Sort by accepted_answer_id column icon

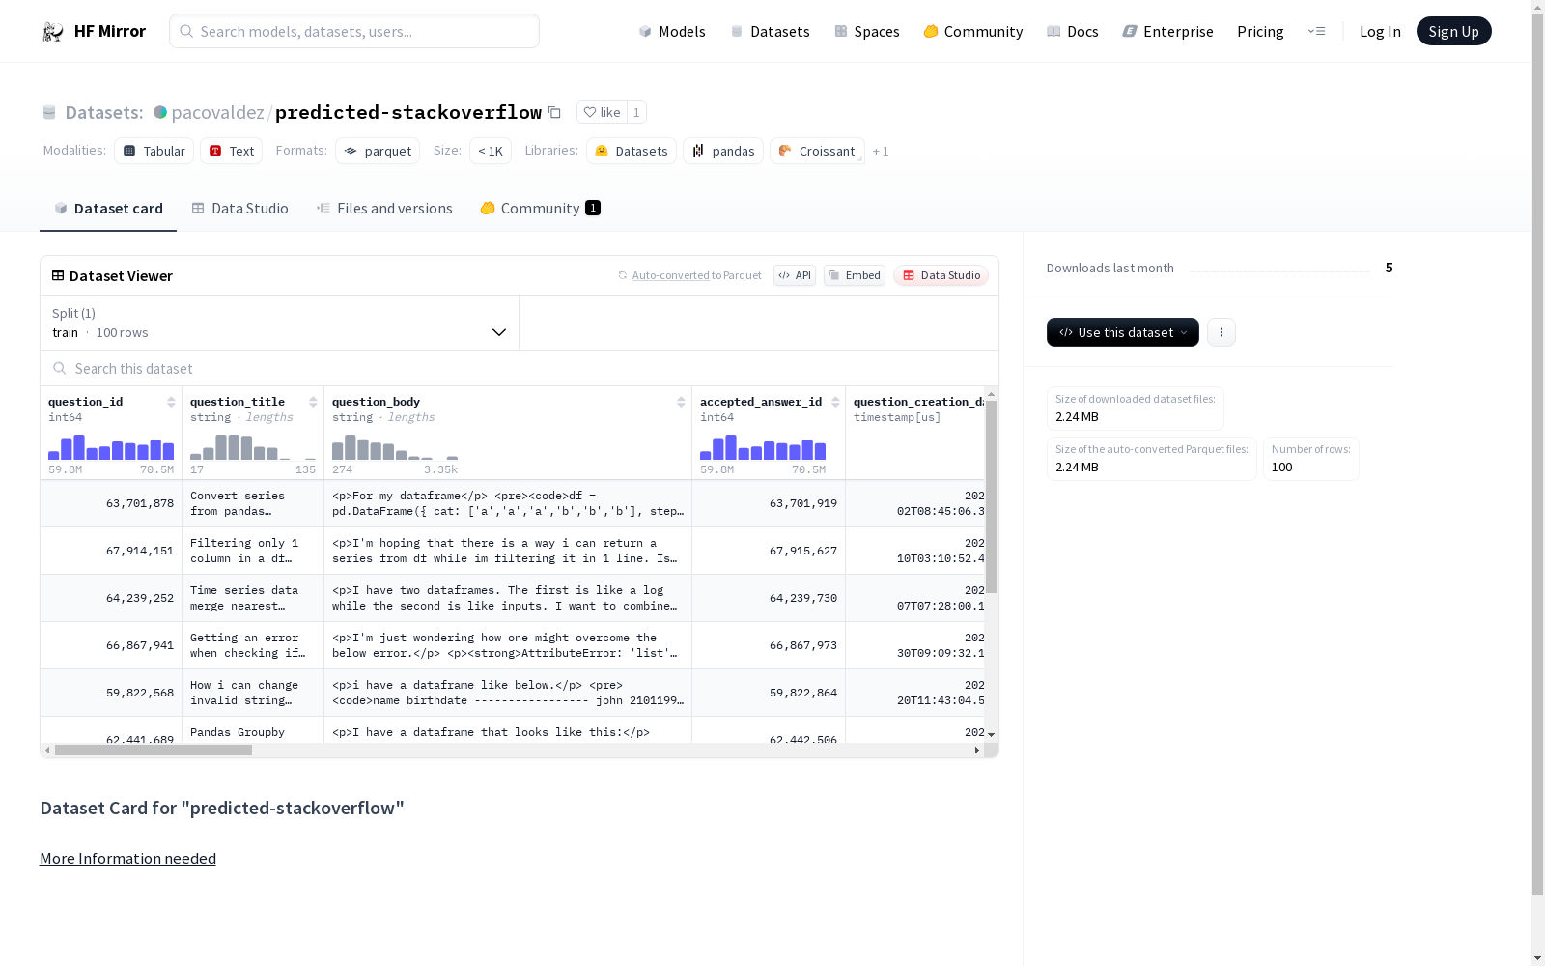tap(835, 402)
